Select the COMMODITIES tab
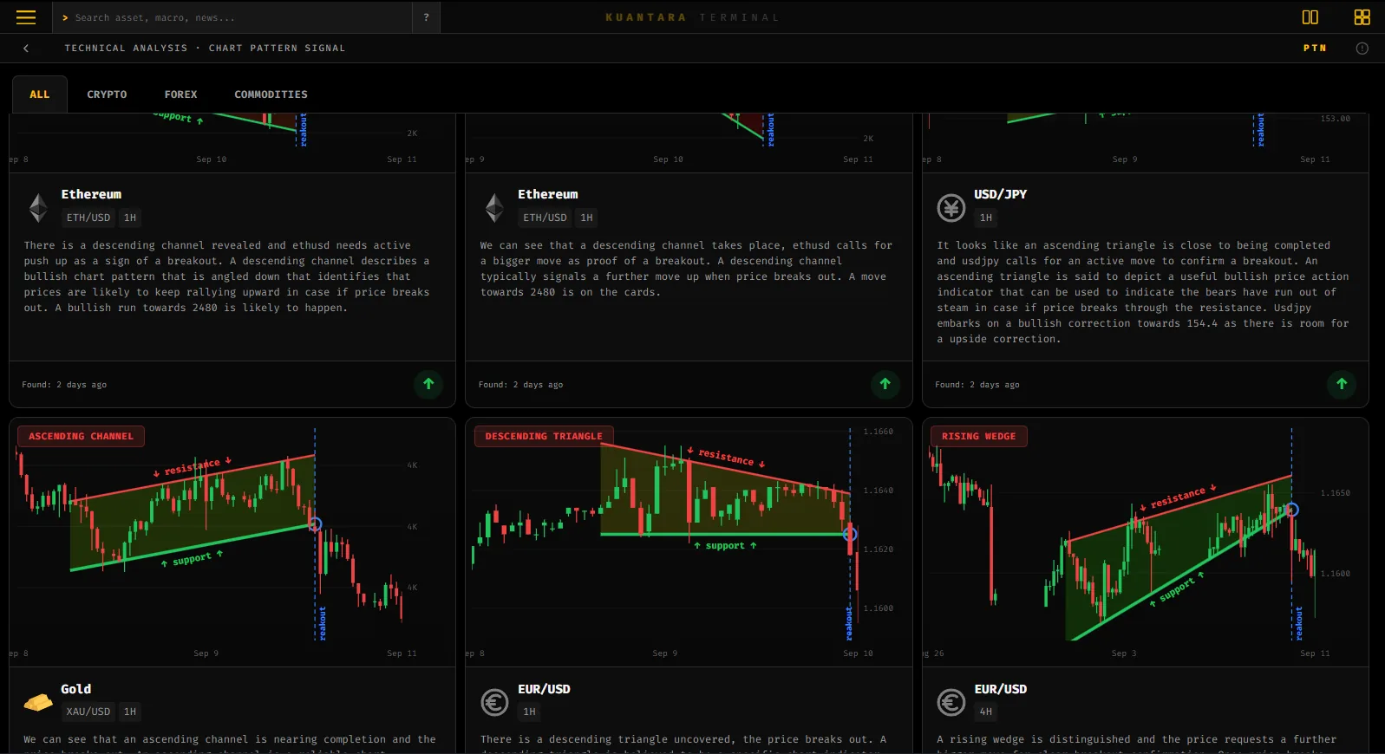The width and height of the screenshot is (1385, 754). [271, 94]
